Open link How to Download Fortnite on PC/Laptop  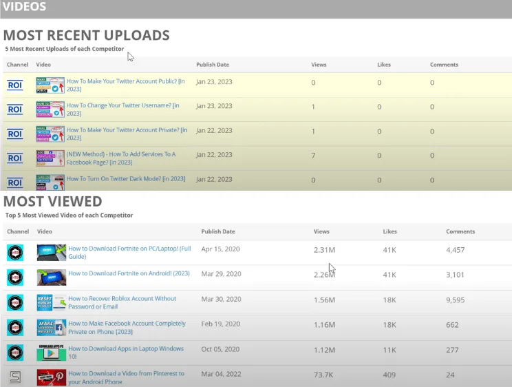tap(129, 252)
